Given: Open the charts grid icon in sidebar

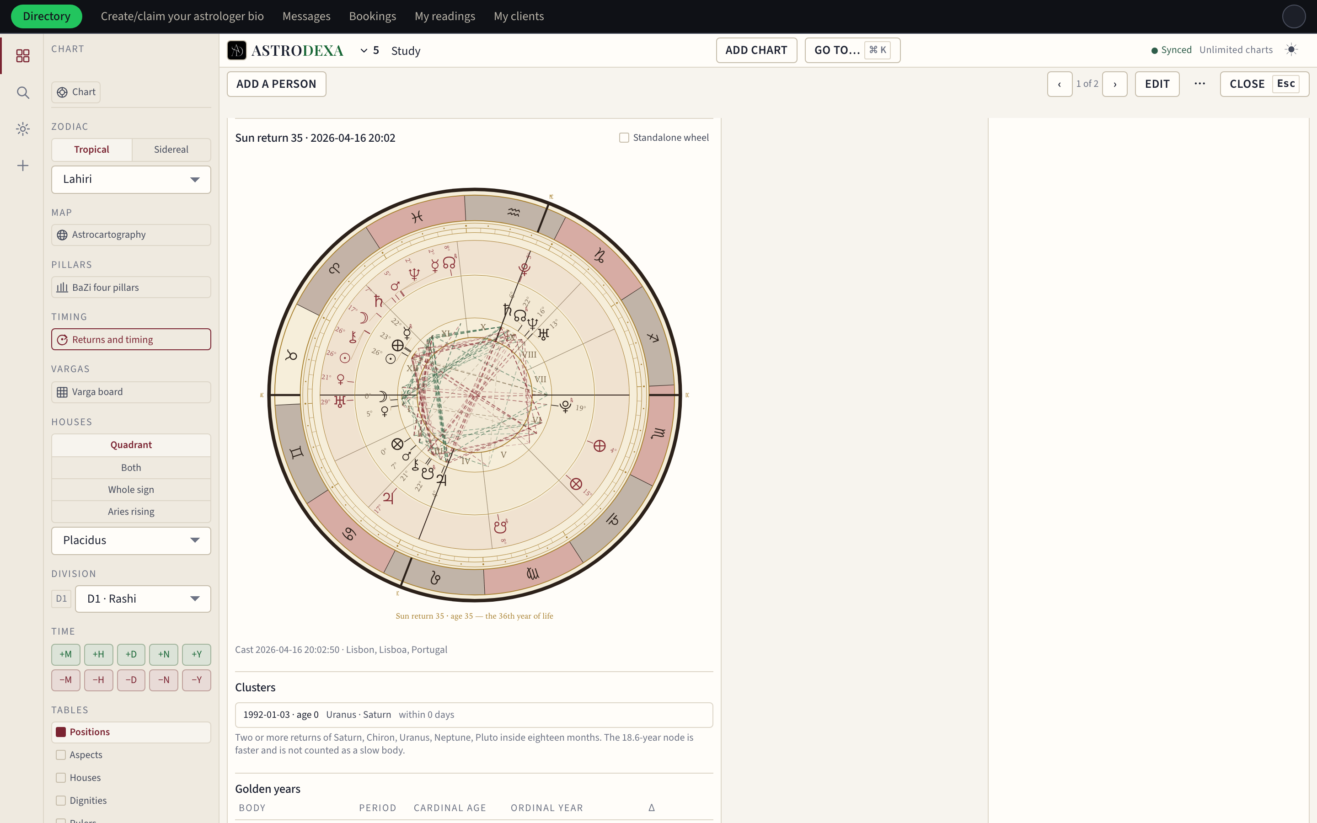Looking at the screenshot, I should 23,55.
